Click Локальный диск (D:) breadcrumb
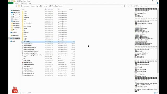 [x=37, y=6]
